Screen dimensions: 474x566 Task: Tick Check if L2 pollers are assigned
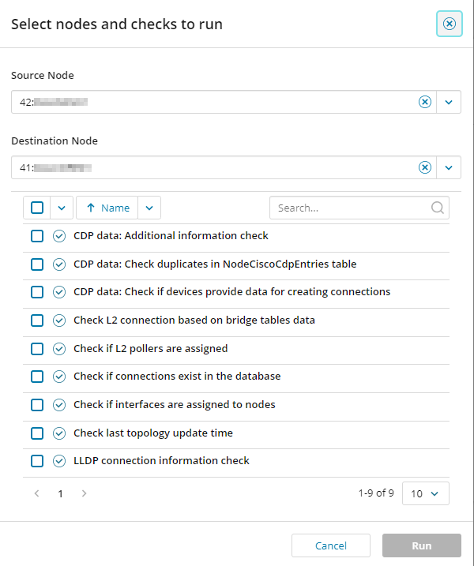37,349
